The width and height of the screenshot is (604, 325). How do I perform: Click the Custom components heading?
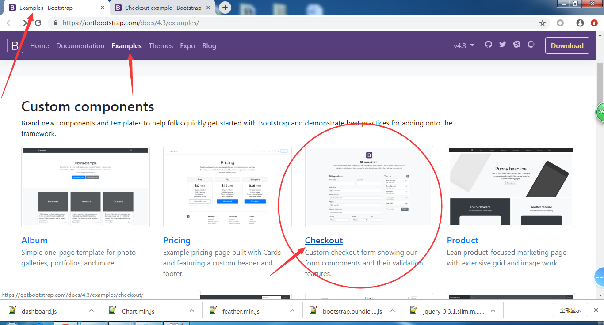pyautogui.click(x=88, y=106)
